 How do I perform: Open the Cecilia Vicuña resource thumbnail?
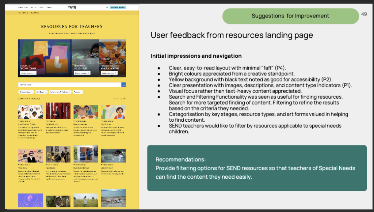pos(58,111)
